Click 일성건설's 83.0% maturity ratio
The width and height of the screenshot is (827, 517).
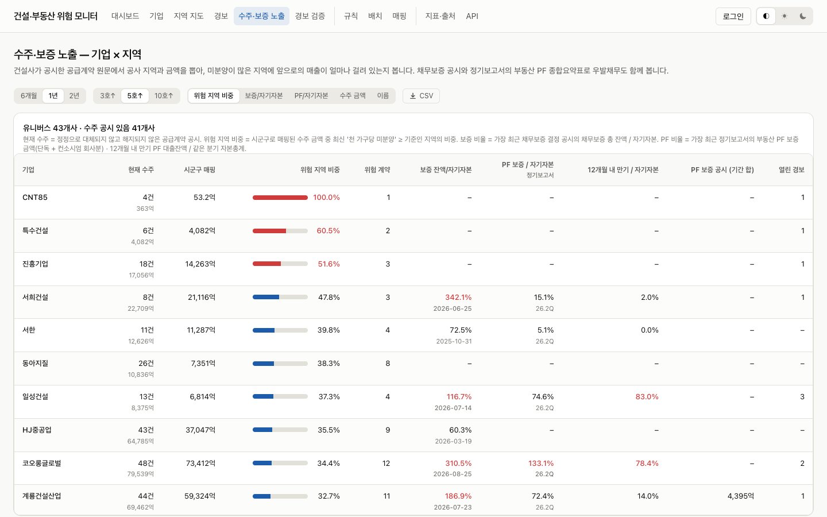pyautogui.click(x=647, y=397)
